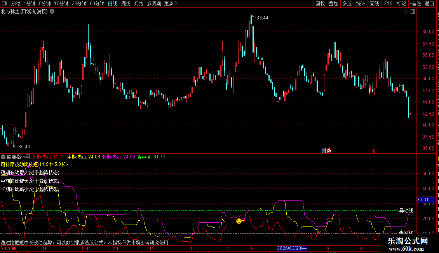Open the 统计 statistics button

coord(360,4)
